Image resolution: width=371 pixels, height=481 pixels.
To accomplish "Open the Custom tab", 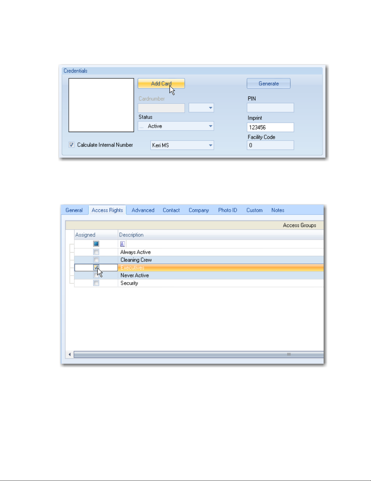I will point(254,210).
